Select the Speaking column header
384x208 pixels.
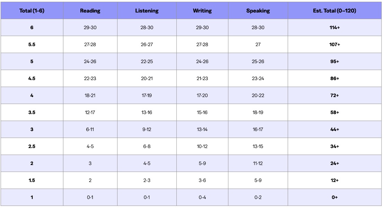click(258, 11)
